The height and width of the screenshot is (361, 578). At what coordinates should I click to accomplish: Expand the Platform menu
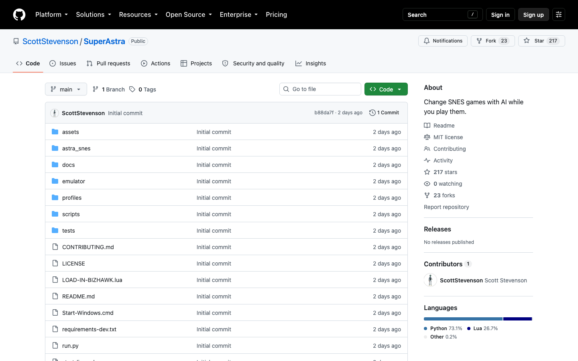(x=51, y=14)
